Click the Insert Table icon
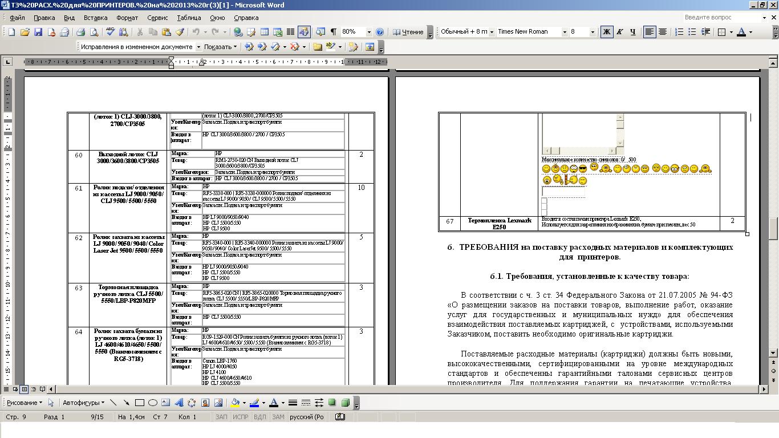779x438 pixels. 264,32
